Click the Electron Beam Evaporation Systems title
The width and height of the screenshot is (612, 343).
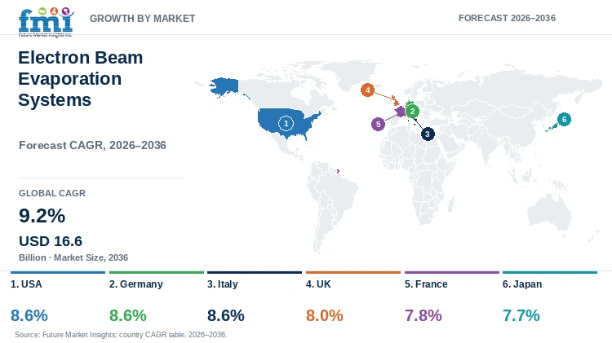[81, 79]
